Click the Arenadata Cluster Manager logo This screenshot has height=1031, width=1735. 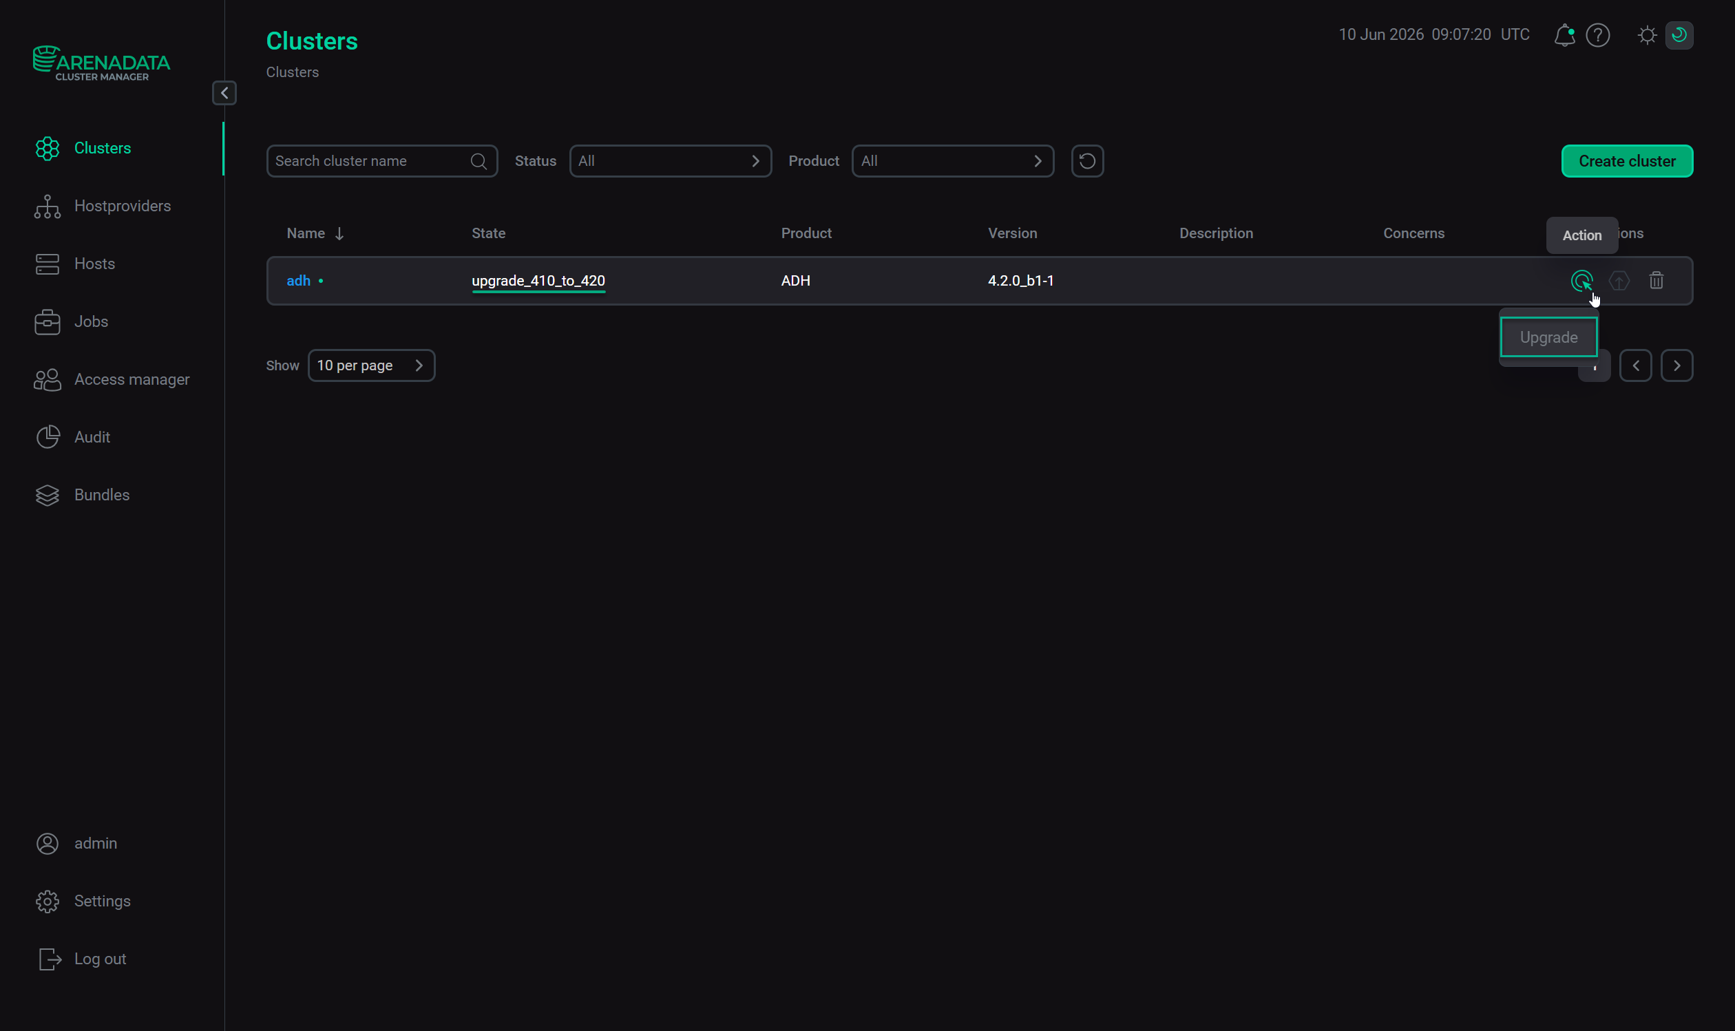pos(101,63)
